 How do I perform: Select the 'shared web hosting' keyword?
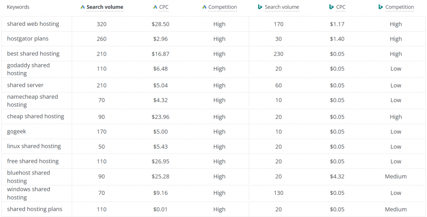(x=33, y=24)
